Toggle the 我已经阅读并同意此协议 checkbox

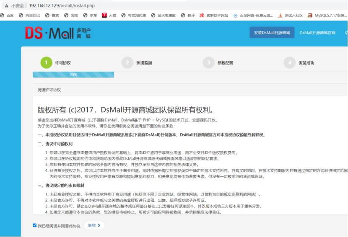coord(35,225)
